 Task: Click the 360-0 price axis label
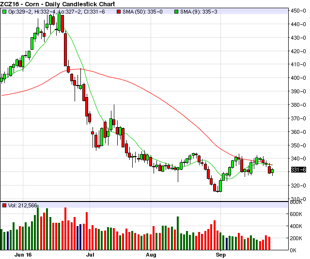click(298, 132)
